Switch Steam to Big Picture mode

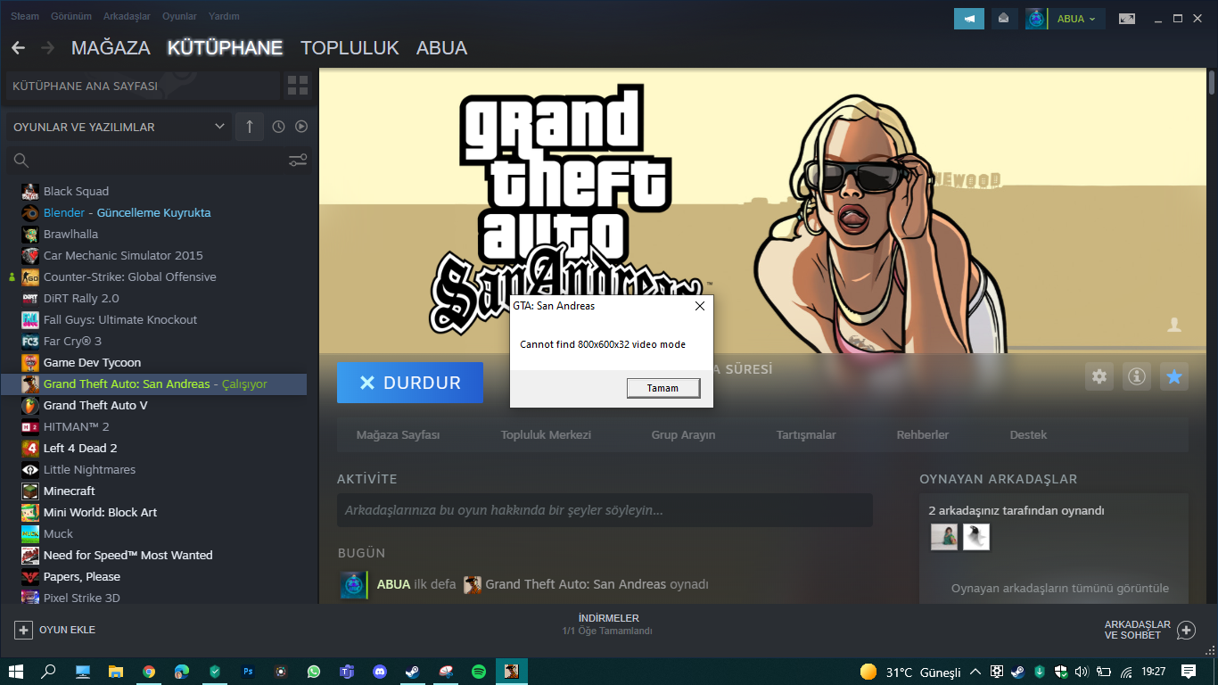(1127, 19)
